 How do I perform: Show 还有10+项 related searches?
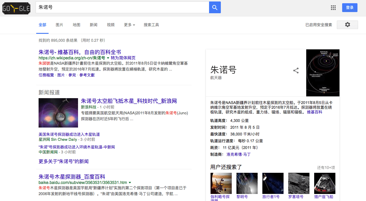coord(326,168)
